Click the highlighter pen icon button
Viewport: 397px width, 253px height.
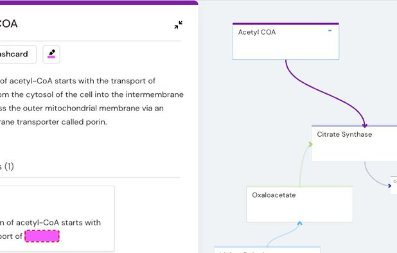click(51, 54)
